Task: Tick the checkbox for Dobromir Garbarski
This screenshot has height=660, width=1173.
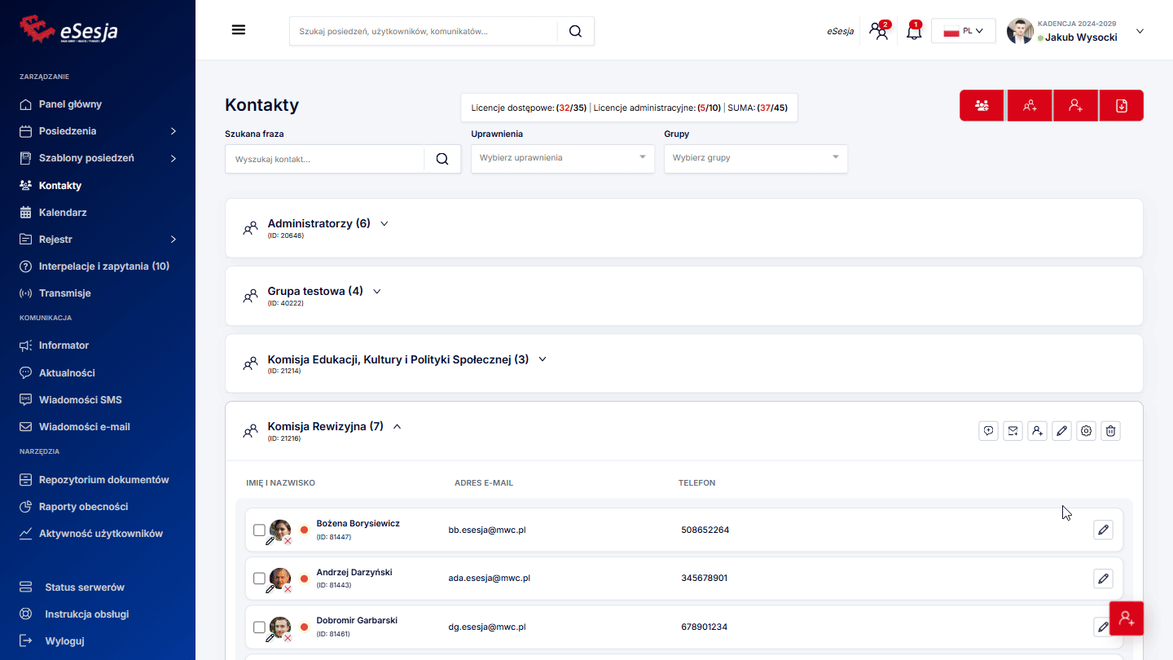Action: 259,627
